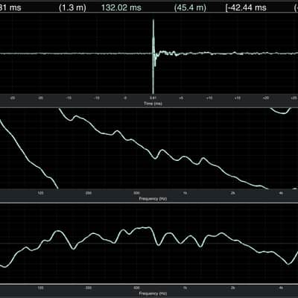
Task: Click the 132.02 ms delay readout
Action: [x=121, y=7]
